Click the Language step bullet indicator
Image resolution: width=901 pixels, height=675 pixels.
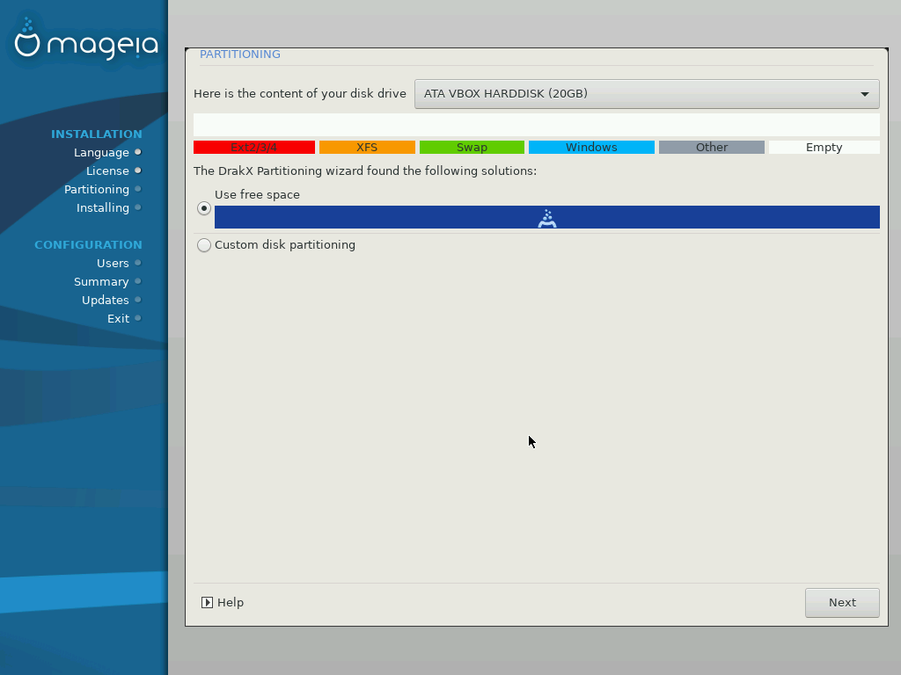pos(138,152)
